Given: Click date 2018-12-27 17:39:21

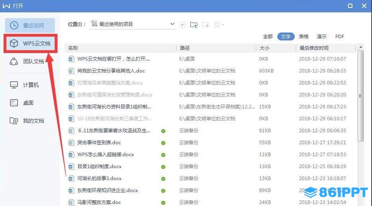Looking at the screenshot, I should pyautogui.click(x=323, y=143).
